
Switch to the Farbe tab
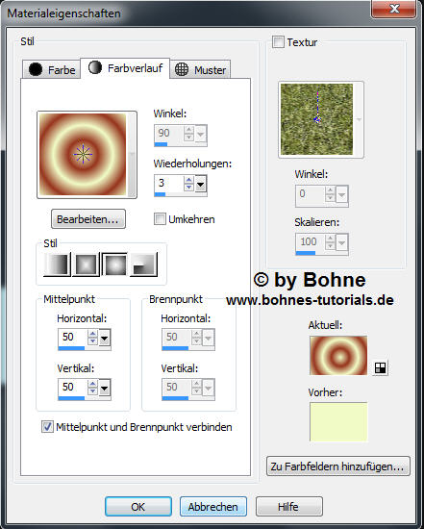52,69
